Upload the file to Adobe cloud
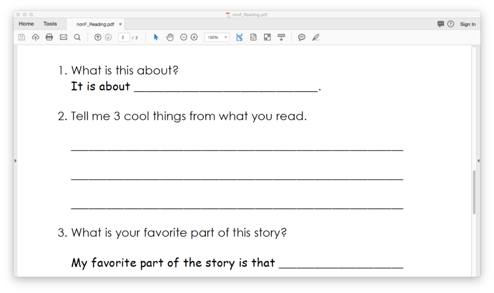The width and height of the screenshot is (494, 293). 35,37
